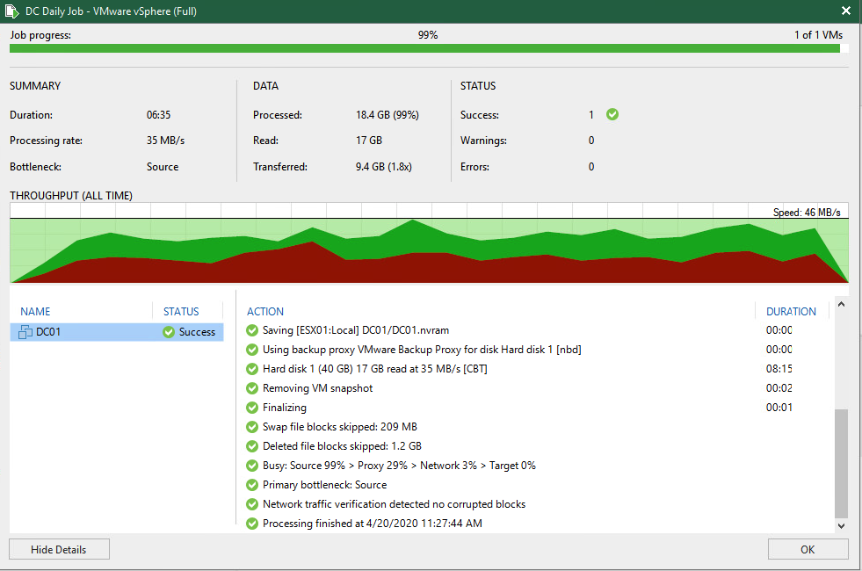Click Processing rate value 35 MB/s
Viewport: 862px width, 571px height.
[x=165, y=141]
